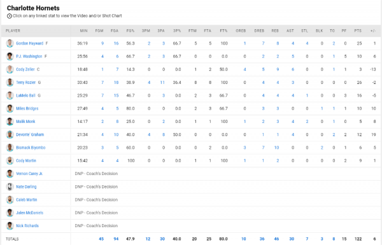Open Malik Monk's player page
This screenshot has height=245, width=382.
tap(25, 122)
